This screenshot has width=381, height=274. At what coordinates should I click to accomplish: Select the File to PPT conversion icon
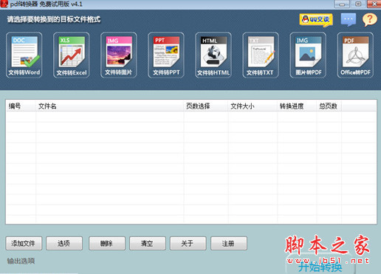click(x=166, y=55)
